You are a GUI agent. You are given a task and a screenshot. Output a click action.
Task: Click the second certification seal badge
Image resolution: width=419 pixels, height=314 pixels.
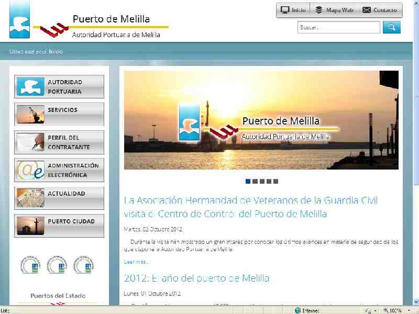(57, 265)
